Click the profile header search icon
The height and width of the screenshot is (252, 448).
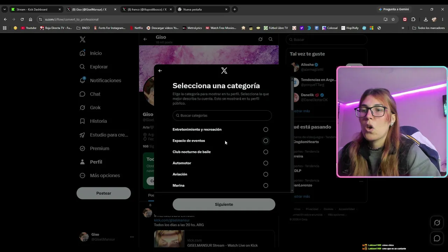[x=271, y=39]
